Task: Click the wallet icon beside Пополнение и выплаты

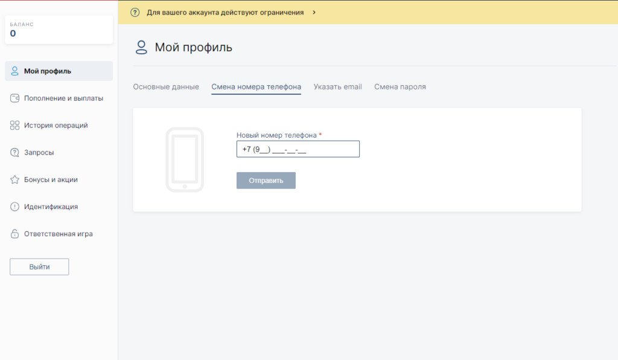Action: pos(14,98)
